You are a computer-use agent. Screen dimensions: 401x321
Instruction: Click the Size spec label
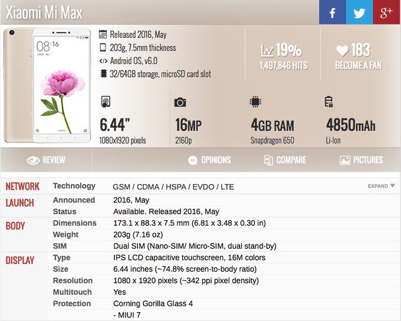click(x=61, y=269)
